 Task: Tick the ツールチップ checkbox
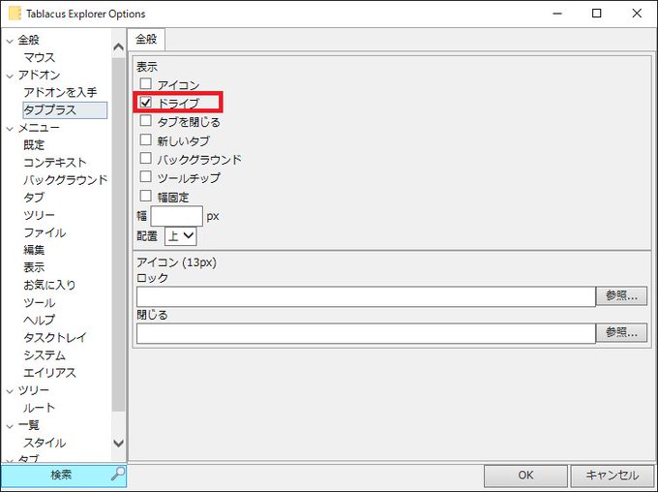[145, 176]
